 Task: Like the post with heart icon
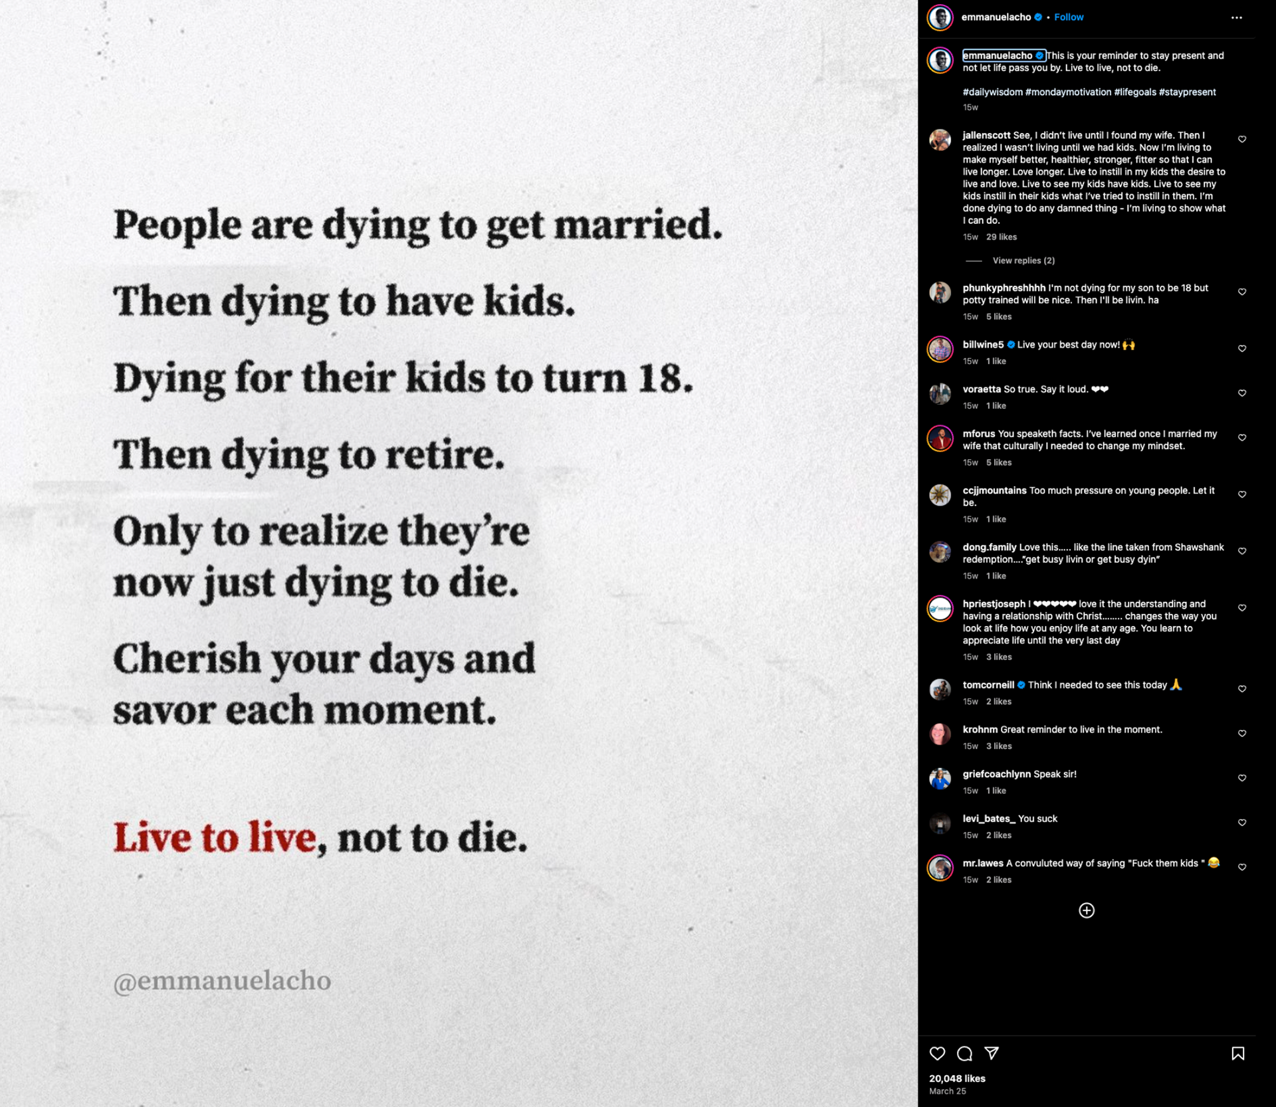pyautogui.click(x=937, y=1053)
